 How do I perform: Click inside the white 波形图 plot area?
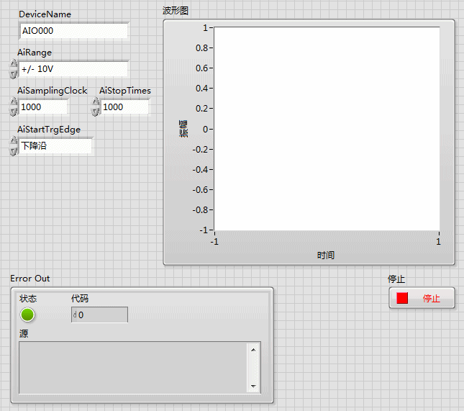[x=327, y=129]
